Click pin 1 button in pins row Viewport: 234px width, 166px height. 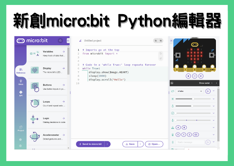point(184,135)
